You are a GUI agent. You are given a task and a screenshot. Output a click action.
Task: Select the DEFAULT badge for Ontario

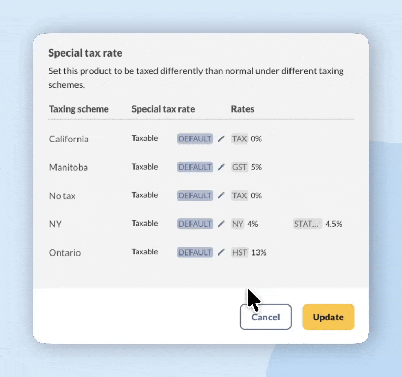(x=195, y=252)
